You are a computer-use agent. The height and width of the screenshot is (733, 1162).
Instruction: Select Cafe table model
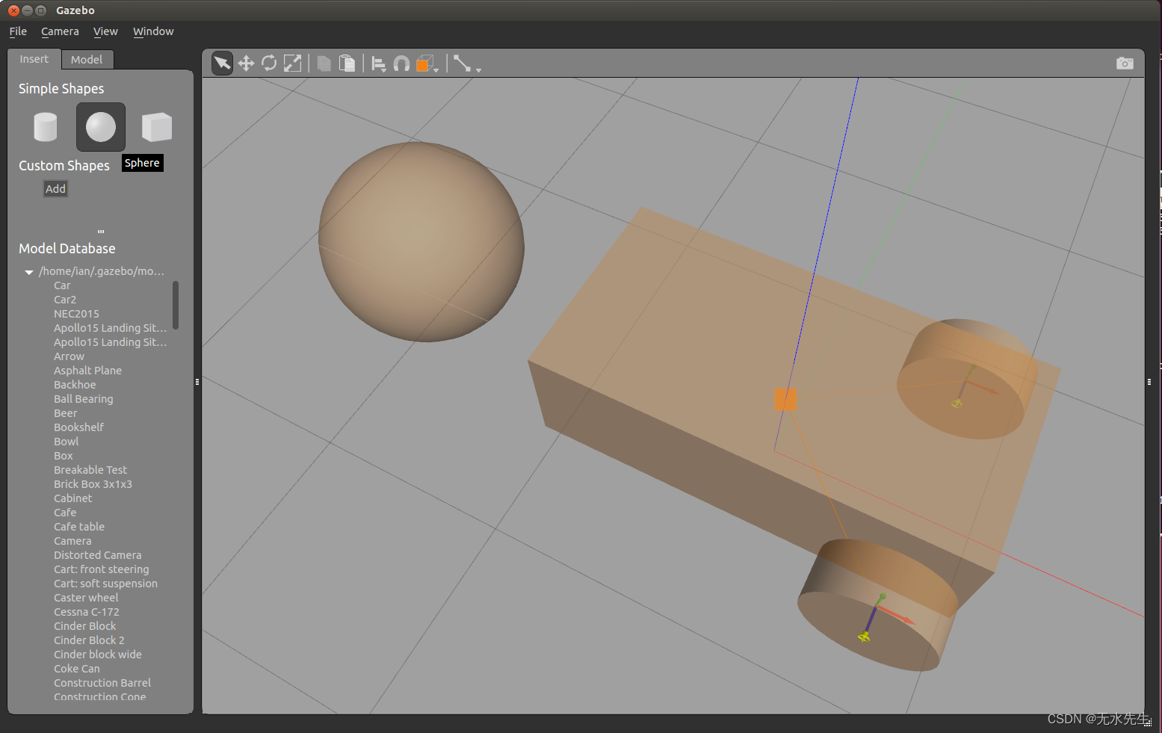coord(79,527)
